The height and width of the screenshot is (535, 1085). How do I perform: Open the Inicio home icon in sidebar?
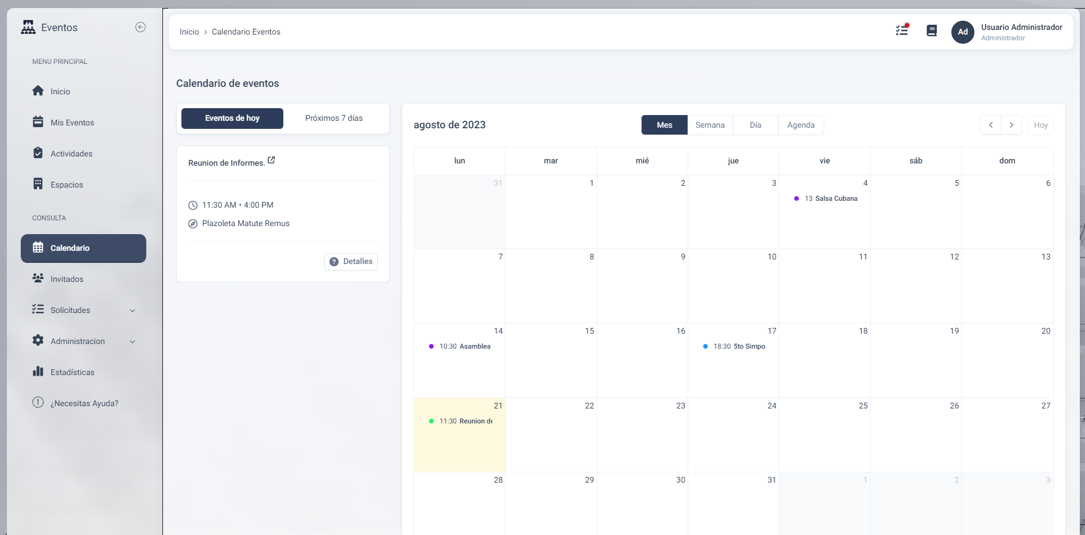tap(37, 91)
